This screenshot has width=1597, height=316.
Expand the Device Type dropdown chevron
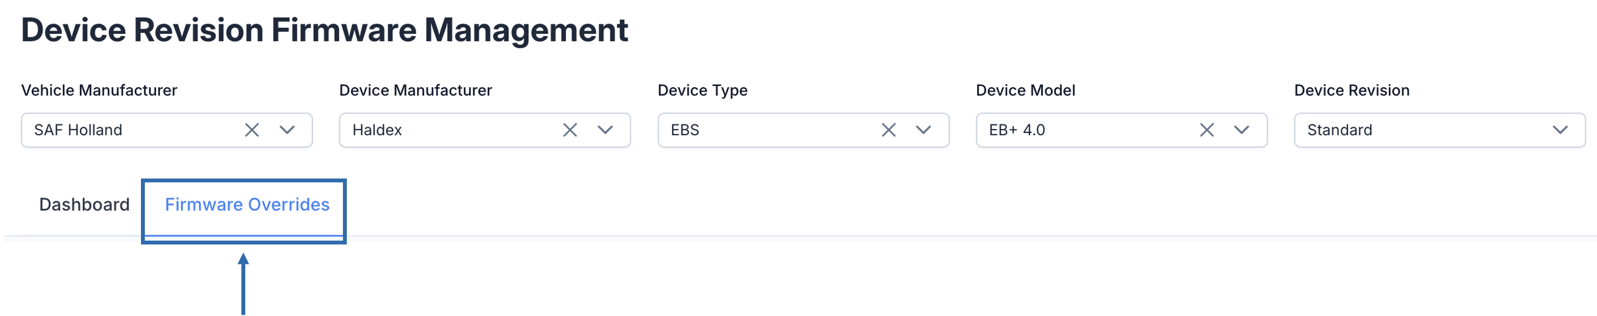tap(924, 130)
